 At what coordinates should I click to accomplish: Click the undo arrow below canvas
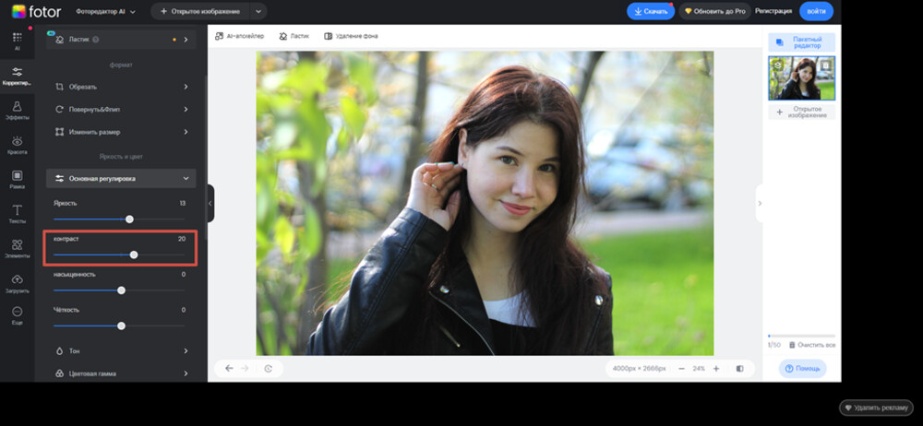(229, 368)
